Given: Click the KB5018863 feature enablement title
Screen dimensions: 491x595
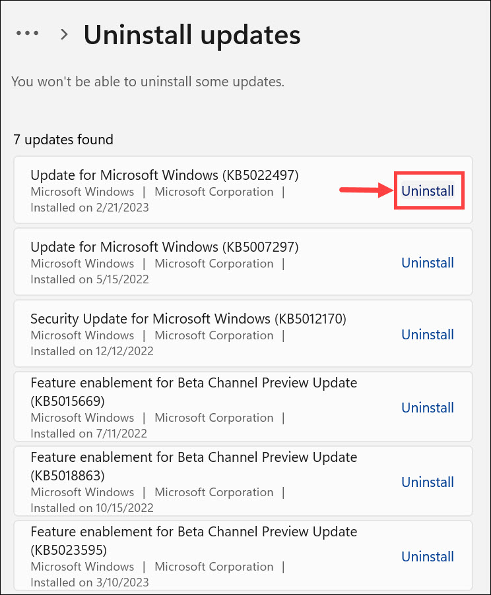Looking at the screenshot, I should coord(193,465).
